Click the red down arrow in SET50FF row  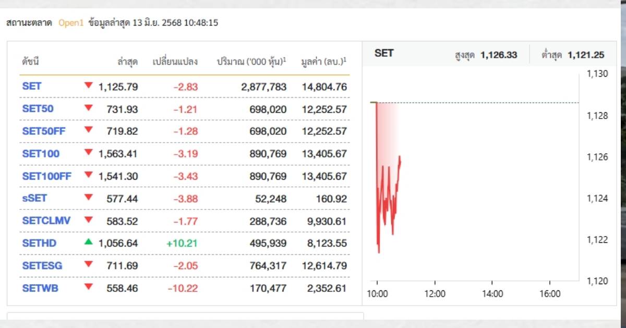pyautogui.click(x=88, y=131)
